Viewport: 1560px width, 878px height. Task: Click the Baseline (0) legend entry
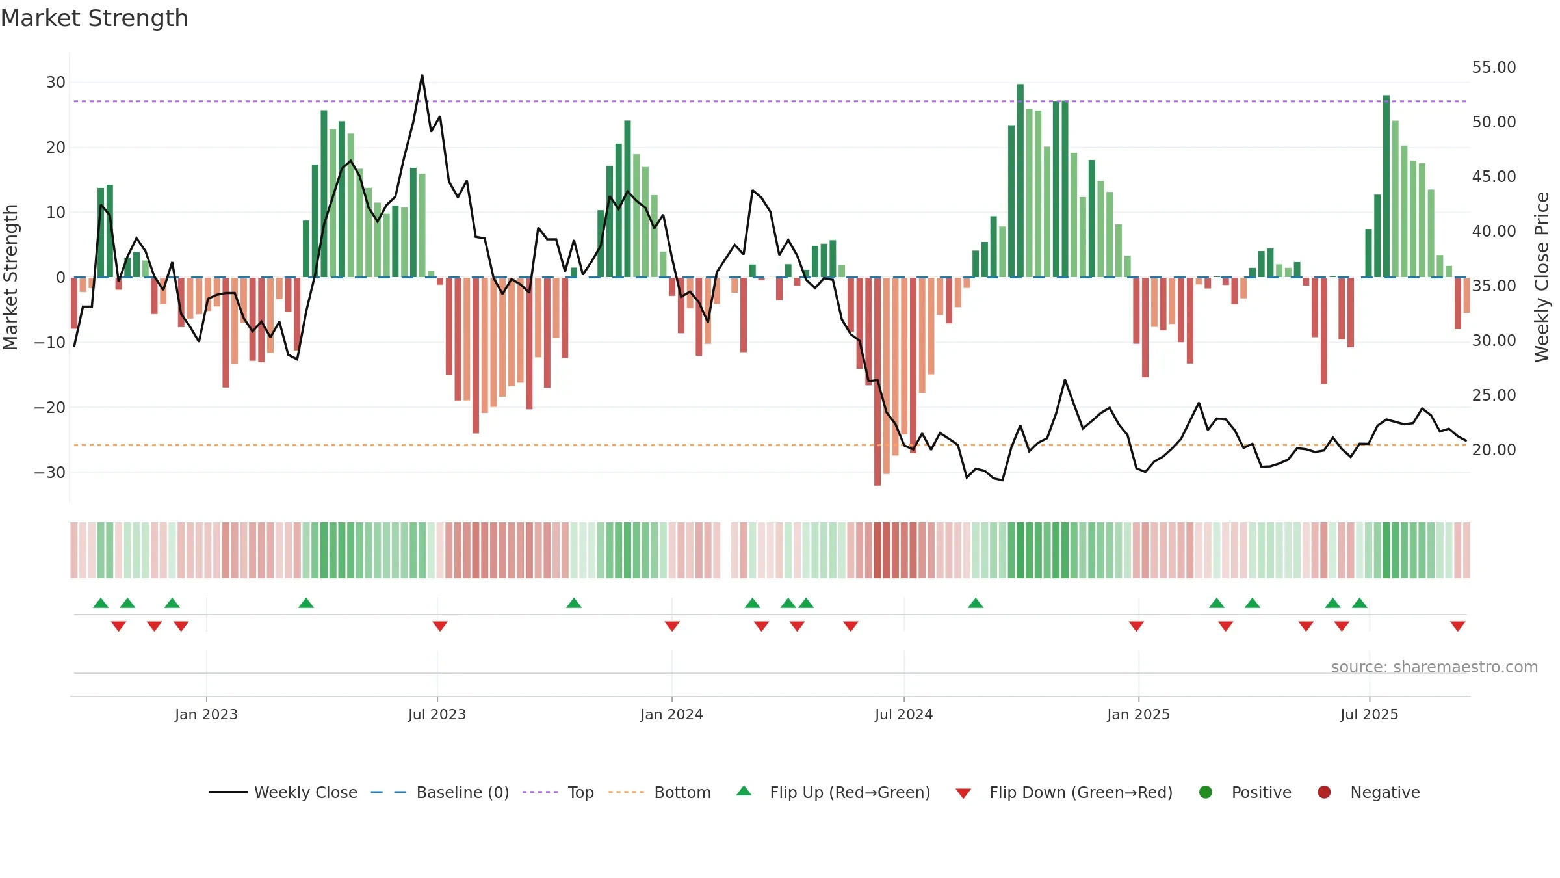(x=440, y=792)
